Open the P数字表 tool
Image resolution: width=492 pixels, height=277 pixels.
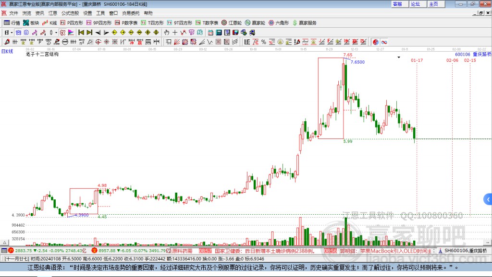click(x=126, y=23)
